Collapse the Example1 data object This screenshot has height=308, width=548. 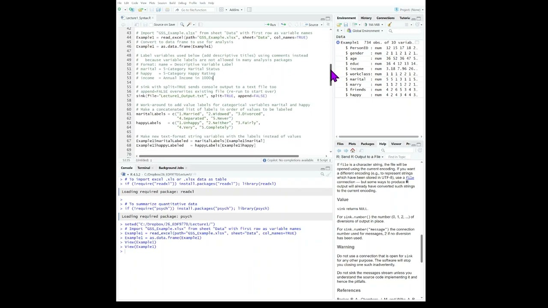(338, 42)
